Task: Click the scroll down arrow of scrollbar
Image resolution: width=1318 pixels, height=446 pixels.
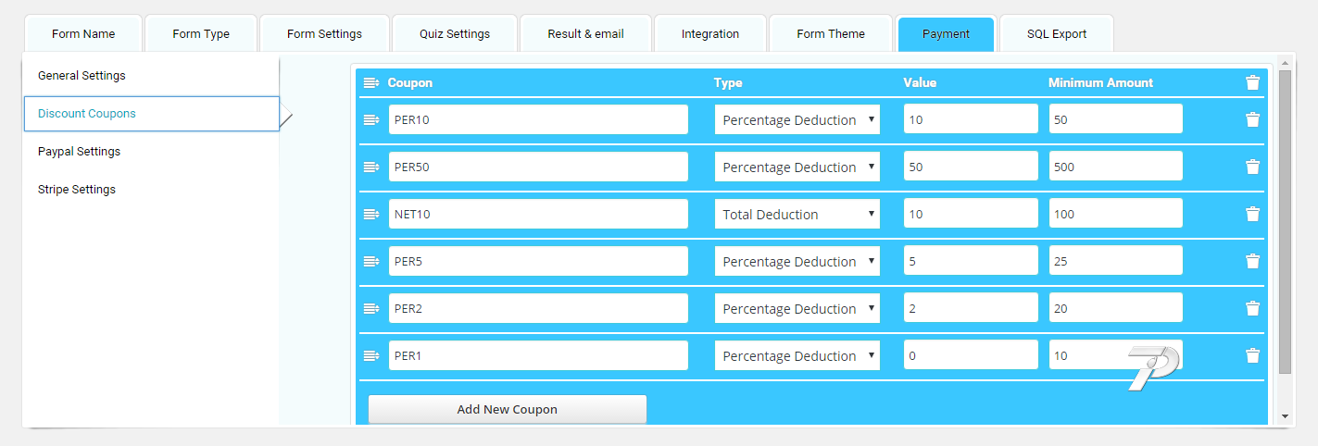Action: pyautogui.click(x=1284, y=417)
